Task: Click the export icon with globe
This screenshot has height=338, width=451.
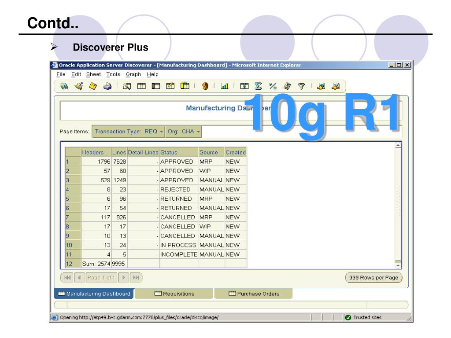Action: (321, 86)
